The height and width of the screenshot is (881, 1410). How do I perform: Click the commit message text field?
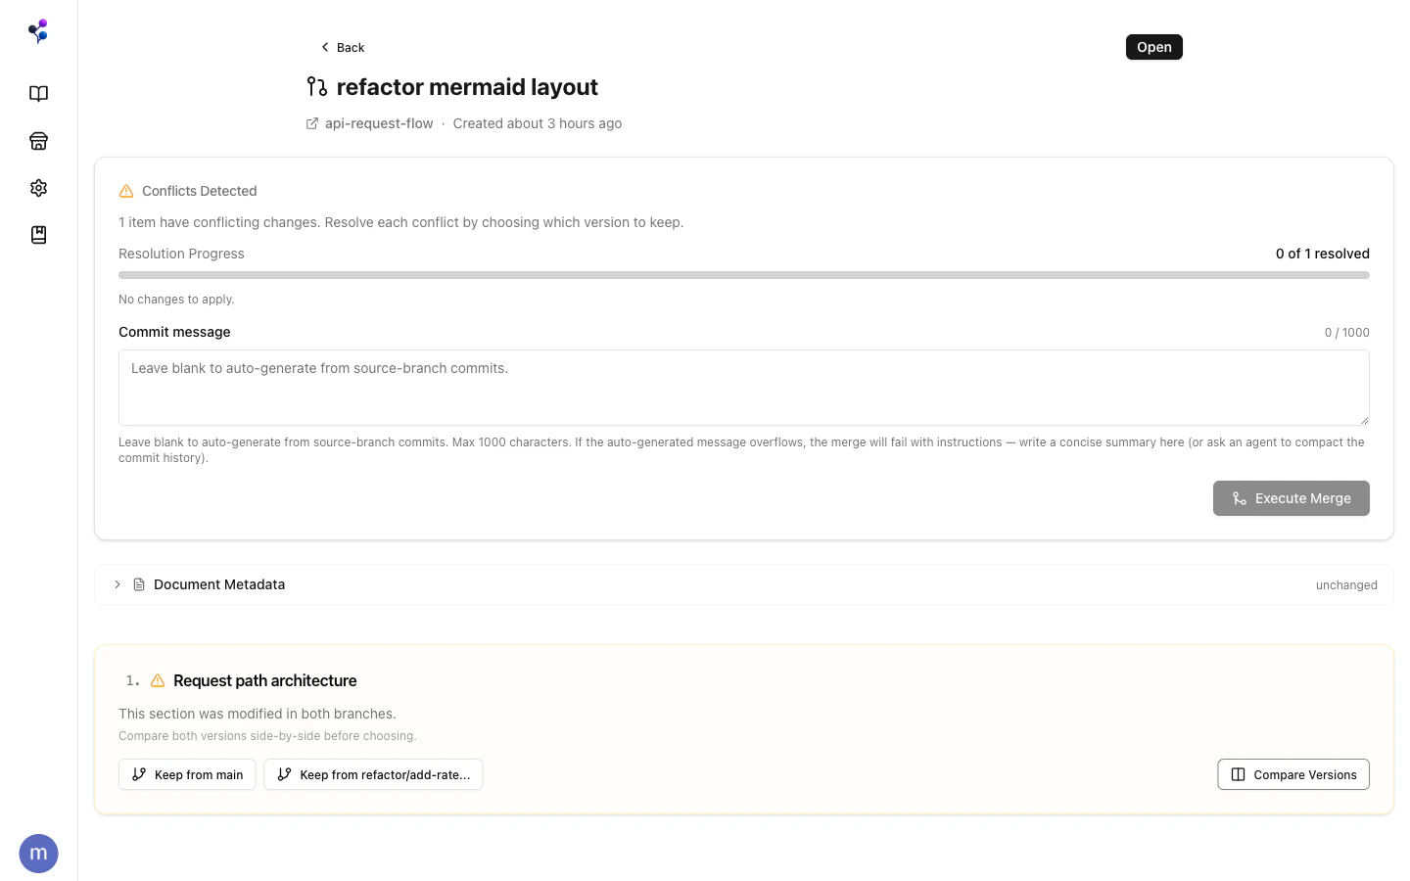[x=743, y=388]
